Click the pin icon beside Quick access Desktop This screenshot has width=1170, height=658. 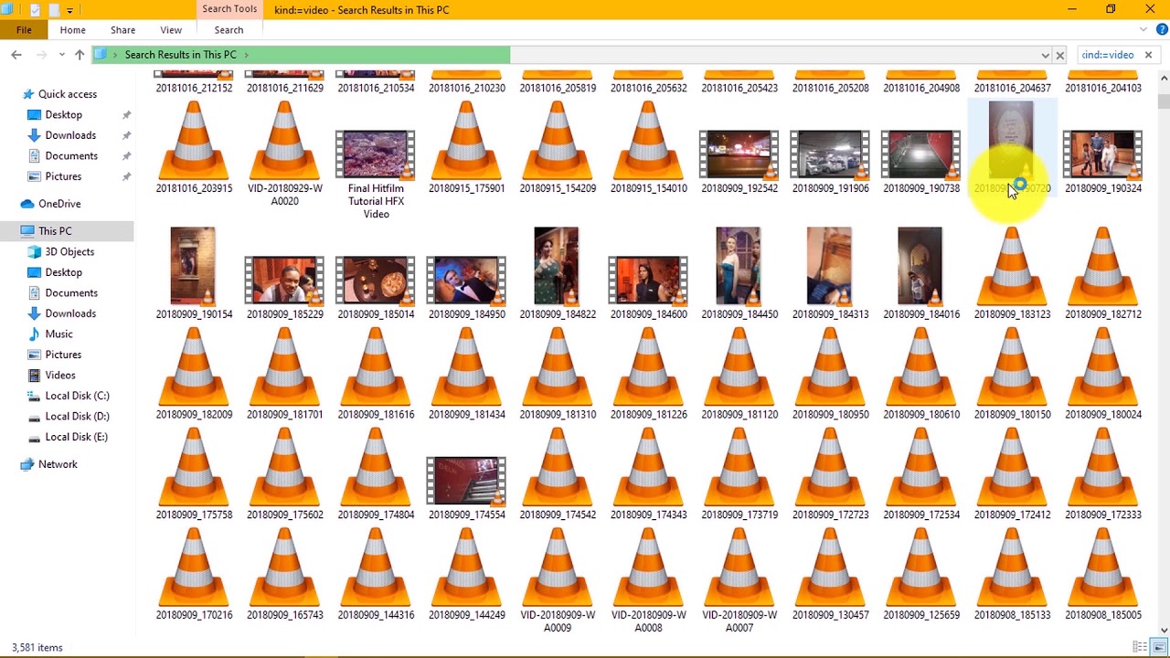[126, 115]
